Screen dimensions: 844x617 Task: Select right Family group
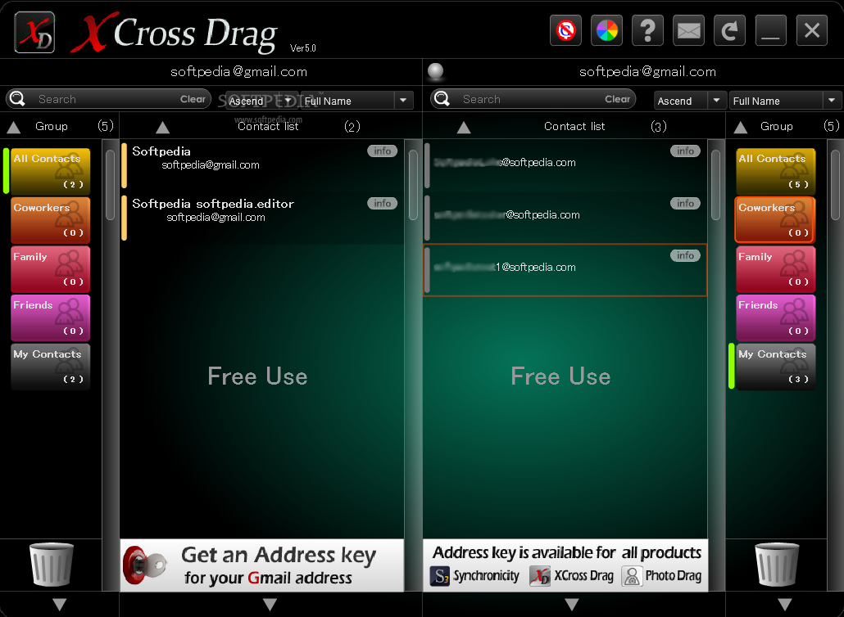pos(776,269)
